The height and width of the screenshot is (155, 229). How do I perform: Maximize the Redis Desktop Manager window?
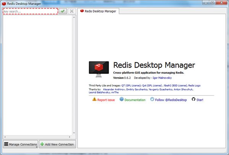tap(213, 3)
